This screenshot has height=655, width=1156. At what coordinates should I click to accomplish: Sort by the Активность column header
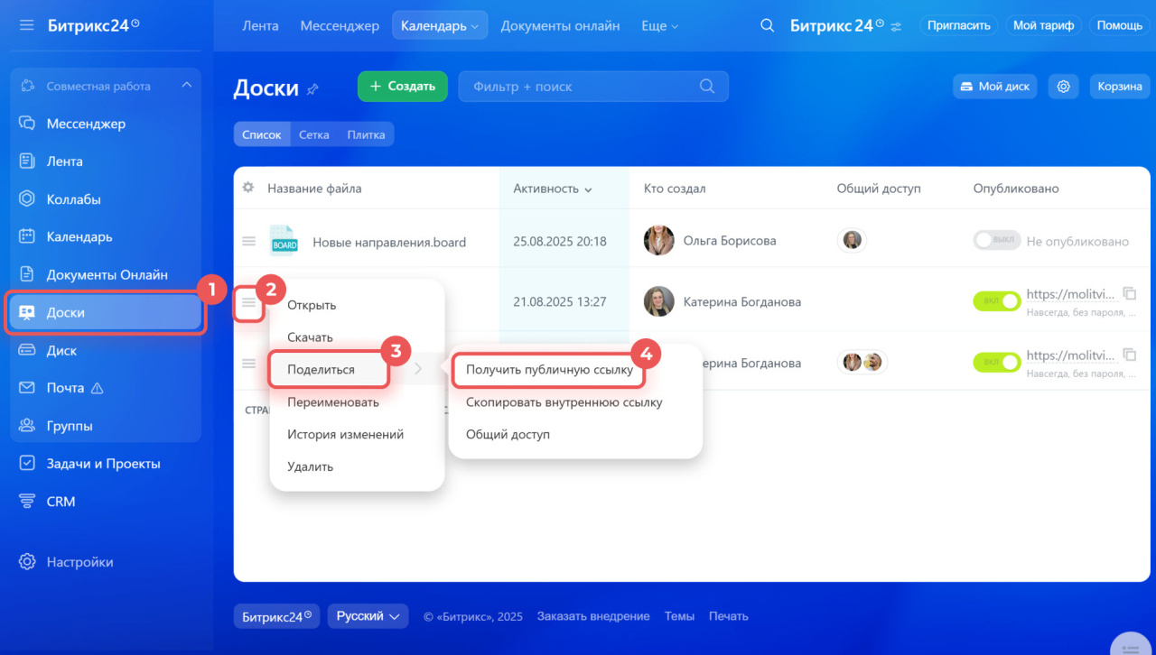click(552, 189)
